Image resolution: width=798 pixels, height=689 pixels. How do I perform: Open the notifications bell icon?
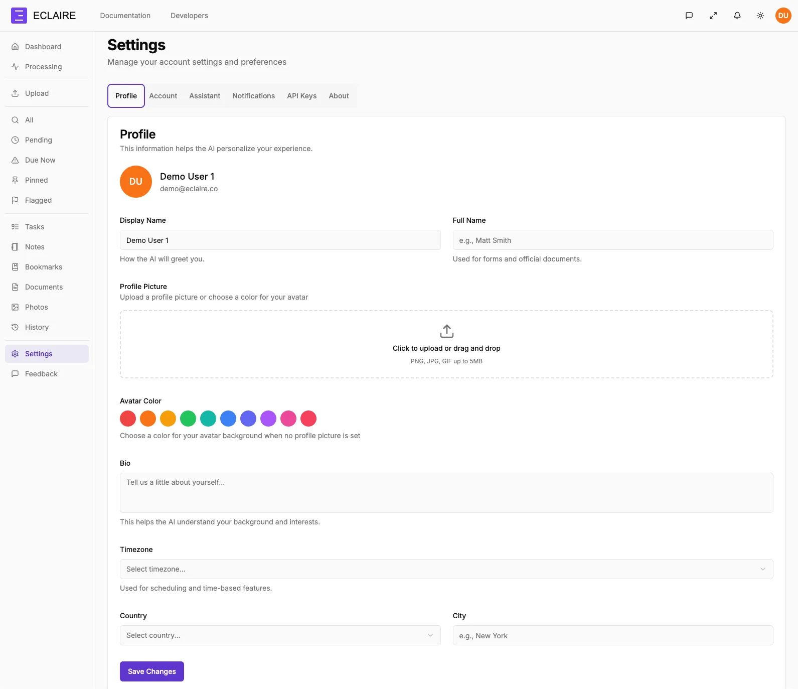(x=737, y=16)
